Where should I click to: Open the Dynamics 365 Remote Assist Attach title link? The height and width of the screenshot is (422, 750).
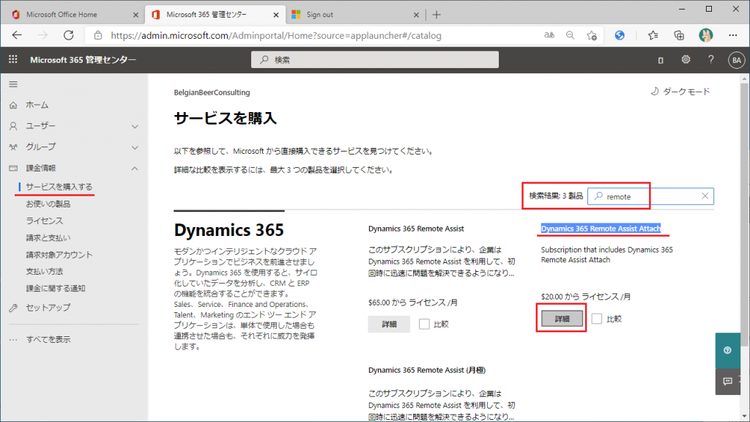pyautogui.click(x=601, y=229)
